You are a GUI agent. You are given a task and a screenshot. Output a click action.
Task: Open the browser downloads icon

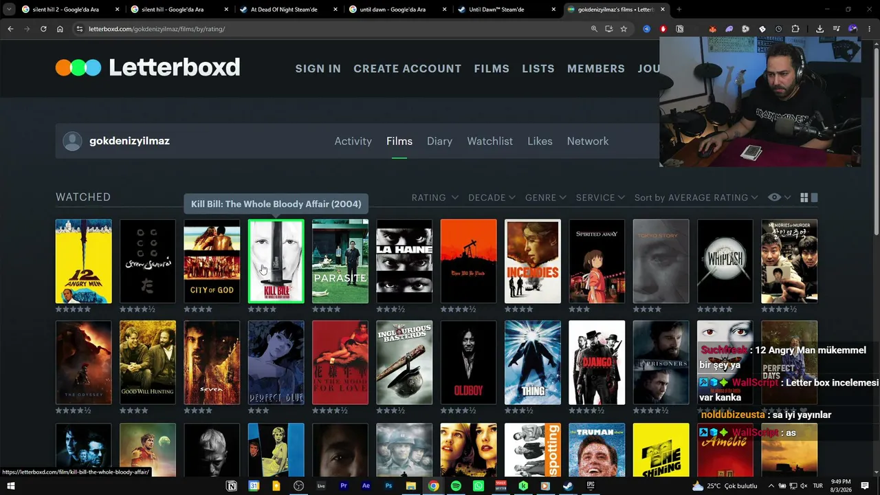[819, 29]
